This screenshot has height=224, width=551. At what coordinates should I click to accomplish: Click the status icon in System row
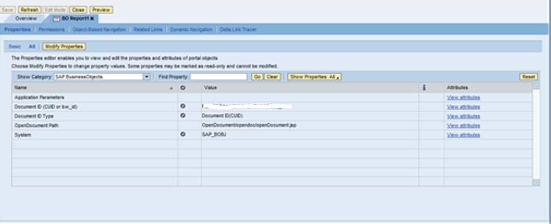click(183, 134)
